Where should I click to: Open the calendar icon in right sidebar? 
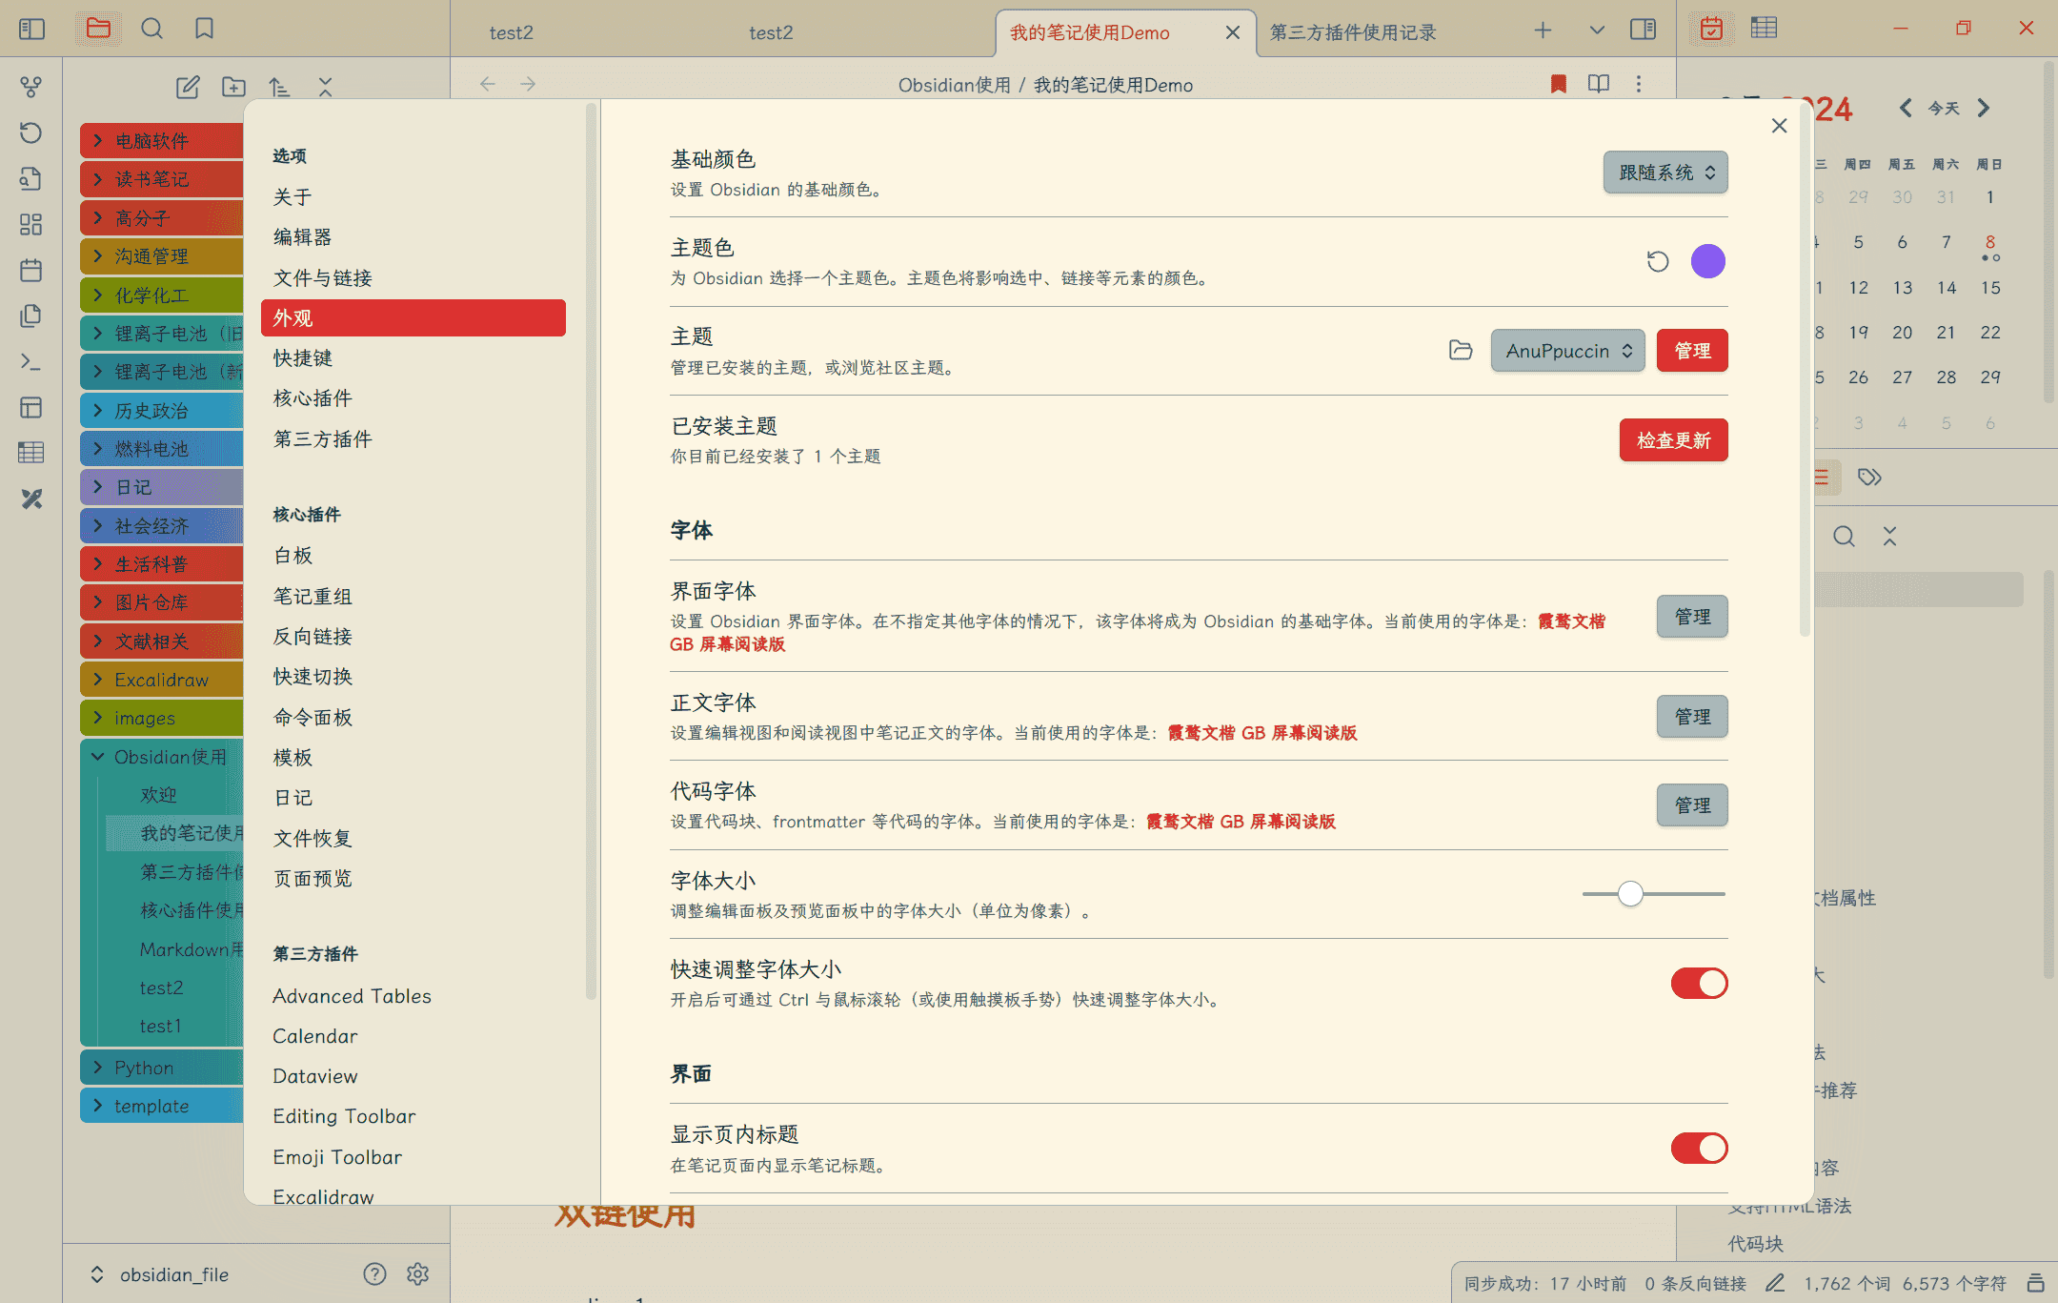1711,30
